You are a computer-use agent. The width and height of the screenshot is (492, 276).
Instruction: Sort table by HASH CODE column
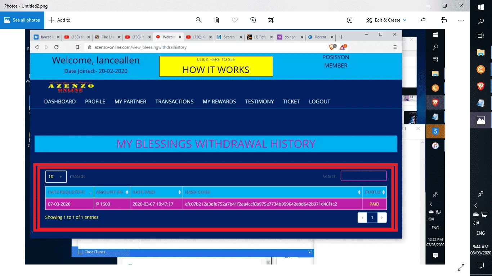[272, 192]
